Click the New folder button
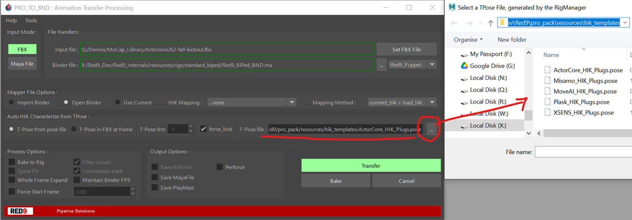The image size is (632, 220). (x=511, y=39)
